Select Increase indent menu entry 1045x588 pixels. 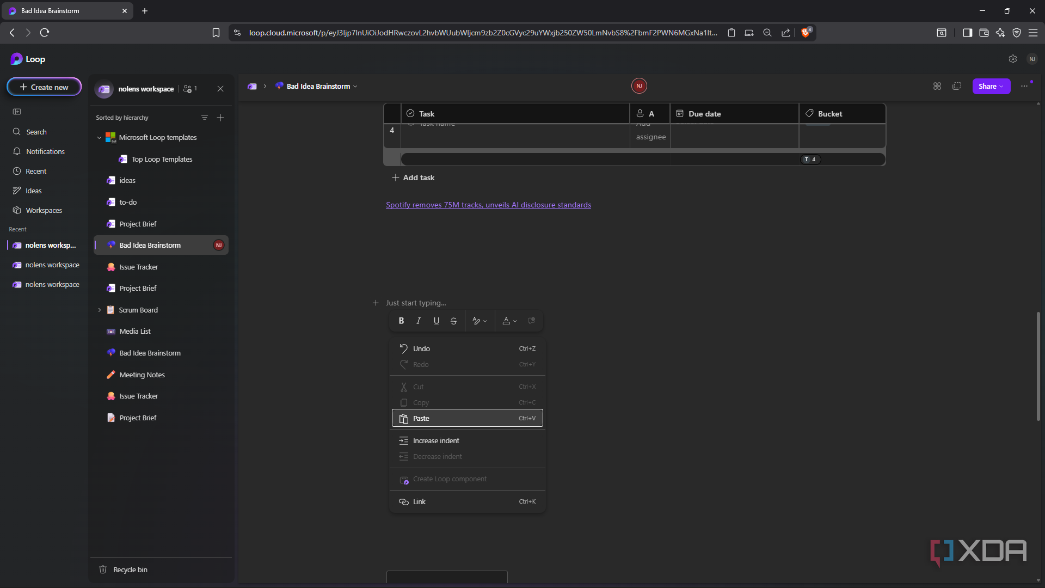pyautogui.click(x=468, y=440)
